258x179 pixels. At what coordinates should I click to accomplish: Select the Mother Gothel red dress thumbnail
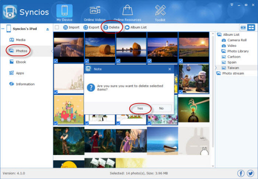(100, 141)
